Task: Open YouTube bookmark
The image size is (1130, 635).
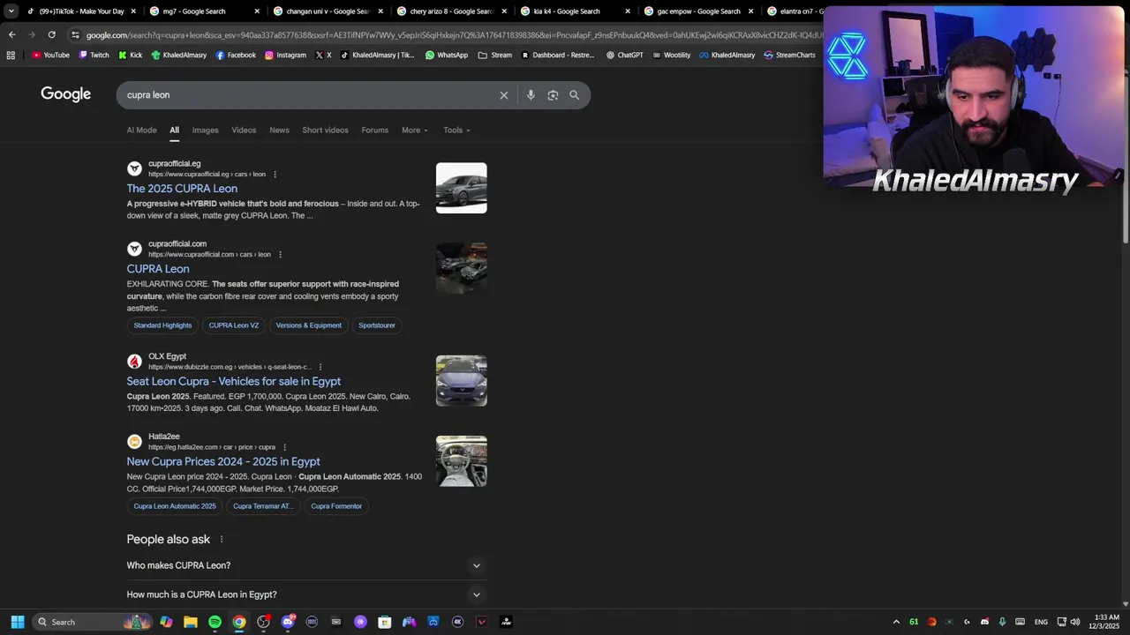Action: pos(50,55)
